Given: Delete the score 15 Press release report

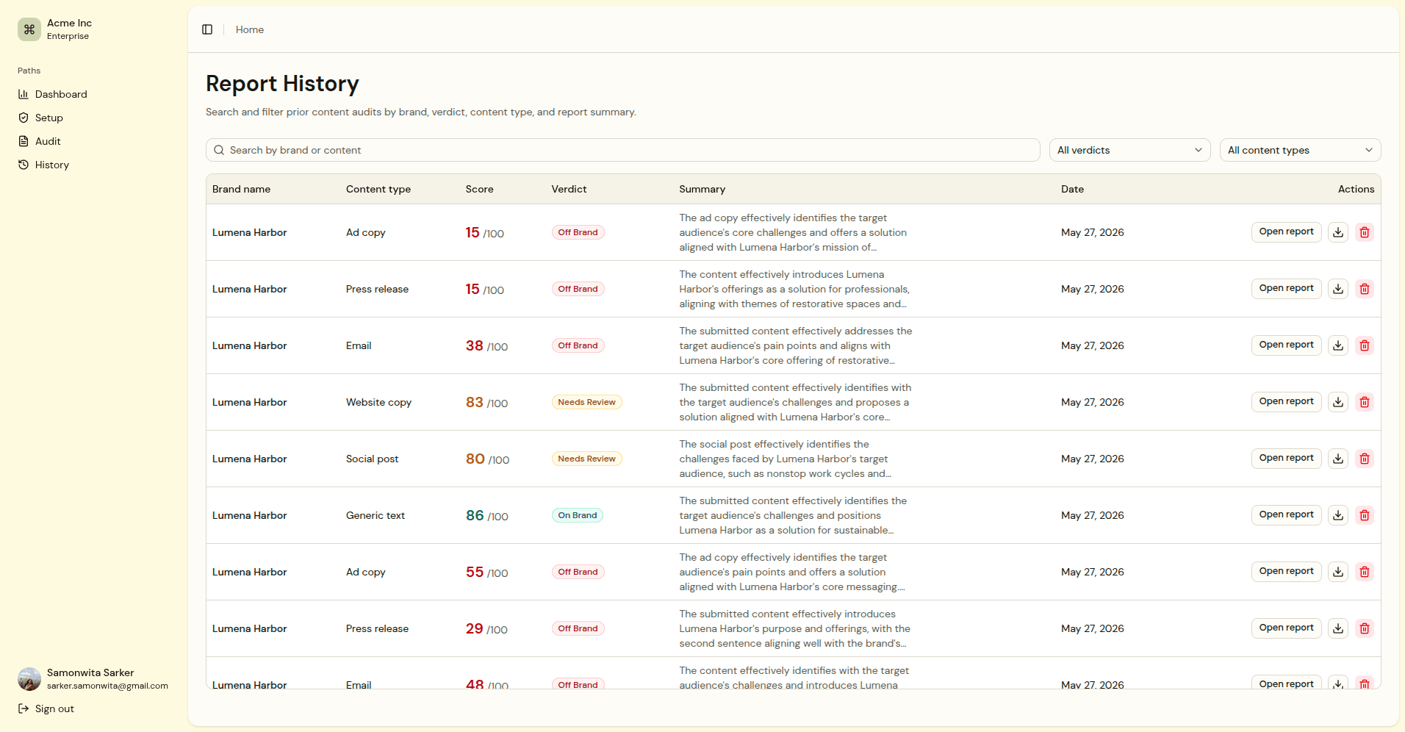Looking at the screenshot, I should (x=1365, y=289).
